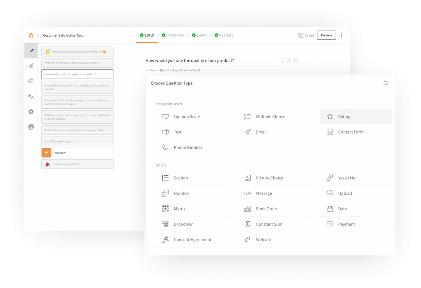Select the Multiple Choice question type
The height and width of the screenshot is (288, 421).
click(270, 116)
